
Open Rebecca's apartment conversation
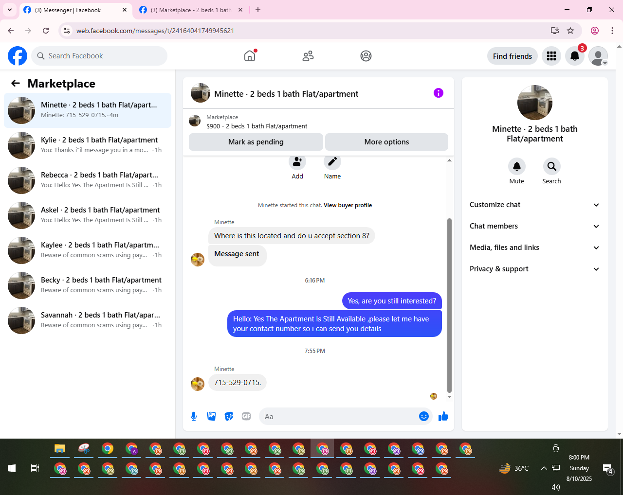88,180
